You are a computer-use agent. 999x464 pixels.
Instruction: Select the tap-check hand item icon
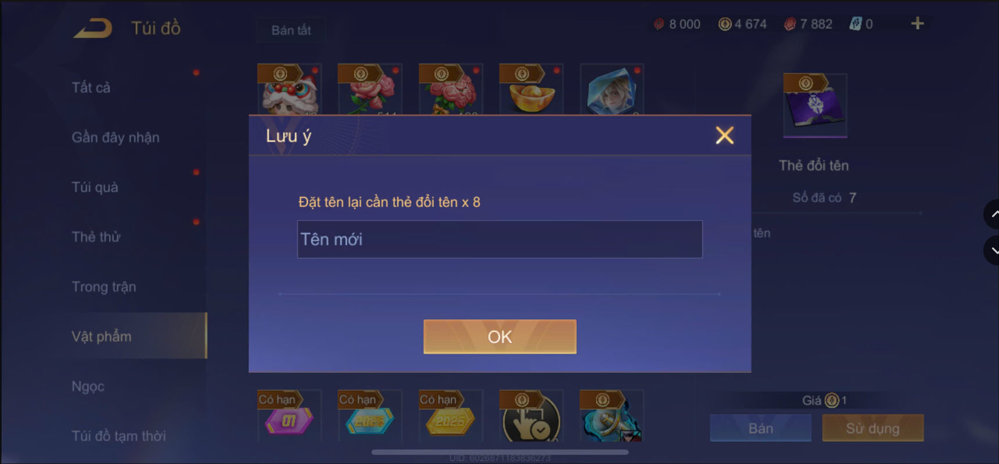point(531,416)
